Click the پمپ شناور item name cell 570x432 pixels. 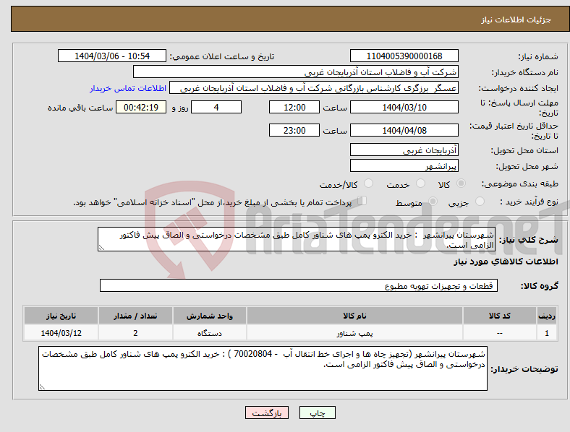pyautogui.click(x=354, y=333)
